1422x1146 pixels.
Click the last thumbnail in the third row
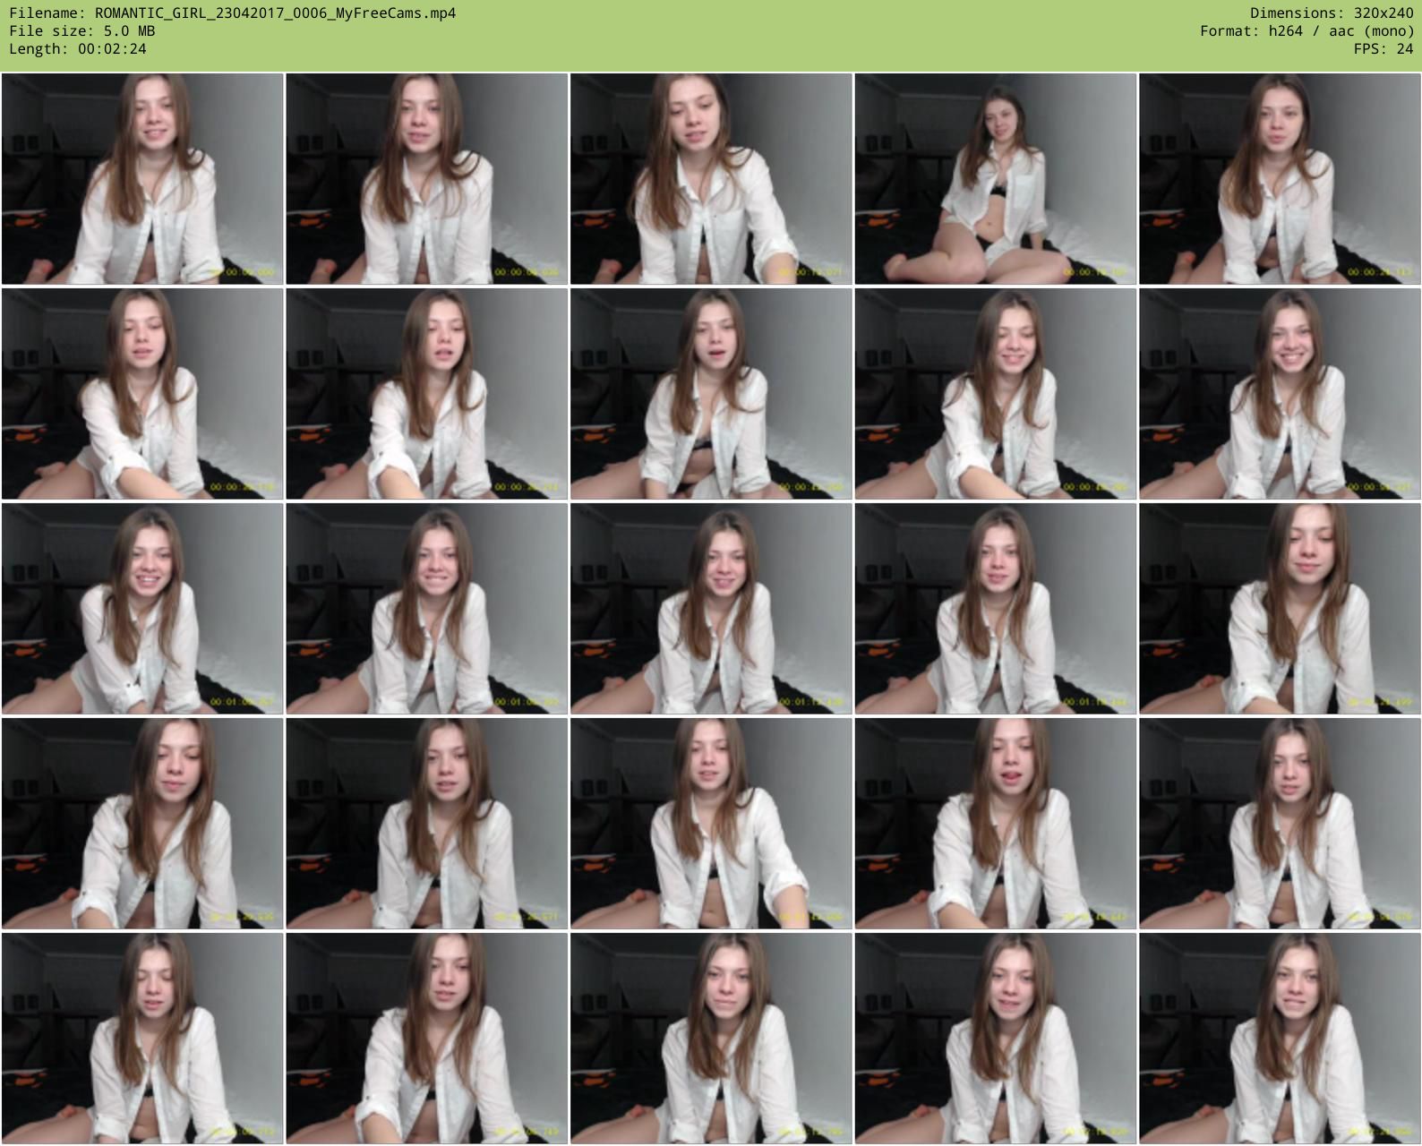(1280, 609)
